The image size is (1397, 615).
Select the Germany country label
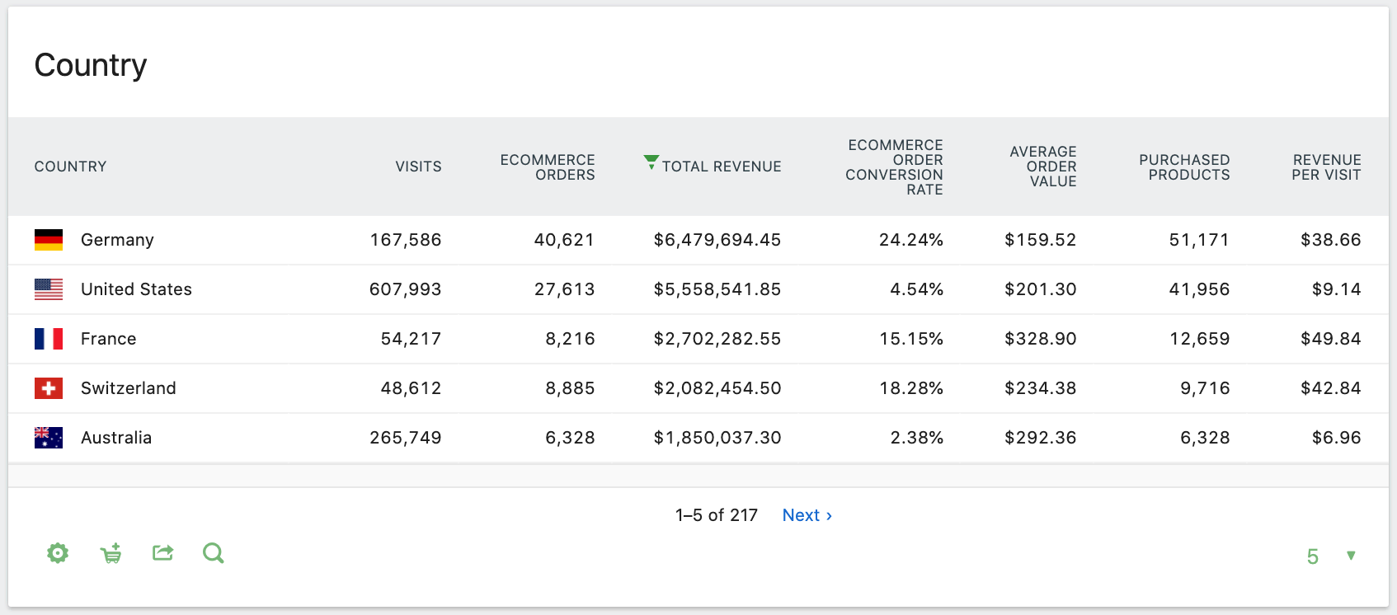point(117,240)
